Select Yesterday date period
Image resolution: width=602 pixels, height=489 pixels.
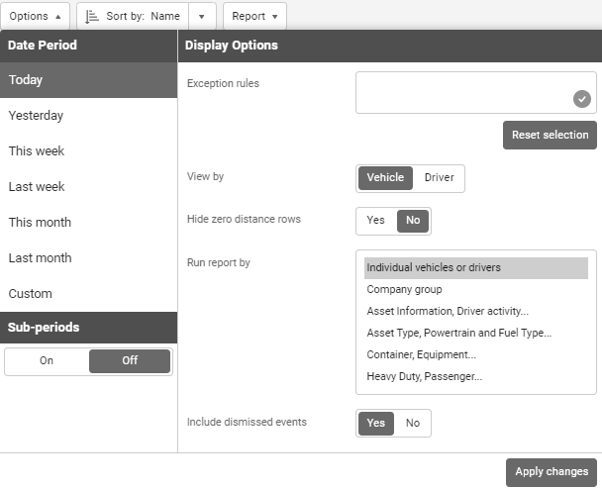[x=36, y=116]
